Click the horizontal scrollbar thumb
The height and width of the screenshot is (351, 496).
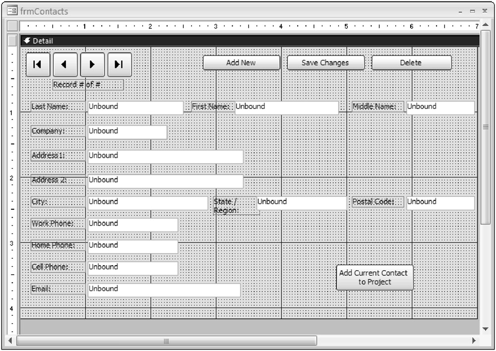[x=167, y=341]
